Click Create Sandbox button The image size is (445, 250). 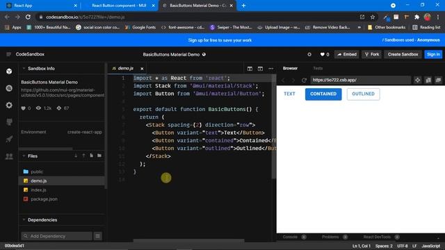tap(403, 54)
